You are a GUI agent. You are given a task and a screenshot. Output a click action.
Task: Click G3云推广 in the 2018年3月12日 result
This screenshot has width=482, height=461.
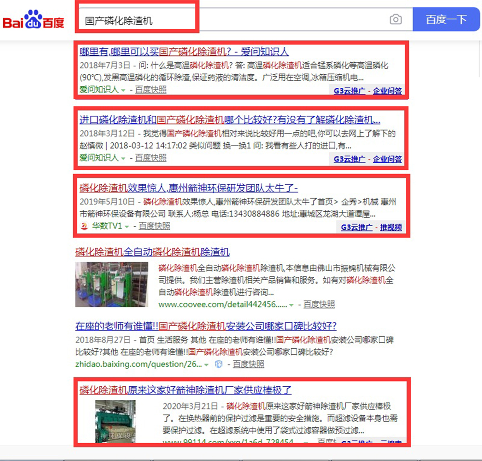point(349,159)
